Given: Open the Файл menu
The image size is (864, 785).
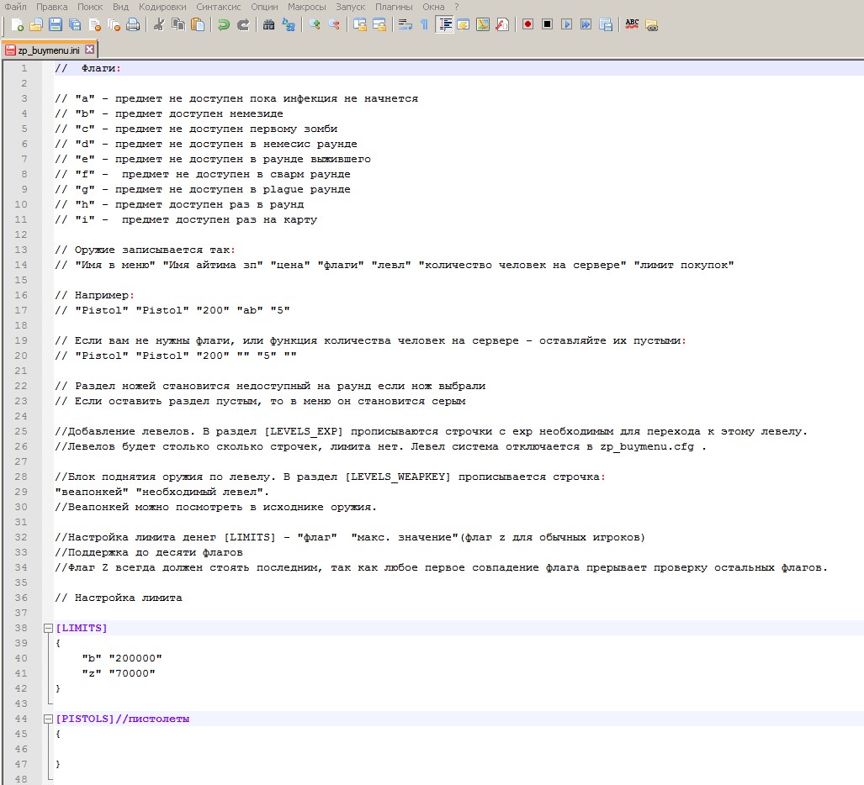Looking at the screenshot, I should (15, 7).
